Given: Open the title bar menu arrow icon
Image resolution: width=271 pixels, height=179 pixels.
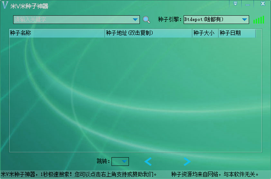Looking at the screenshot, I should [x=235, y=3].
